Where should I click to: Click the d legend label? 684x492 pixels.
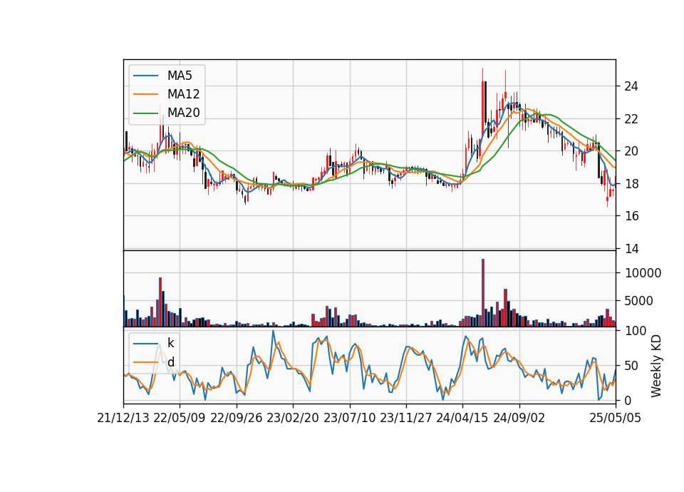[x=170, y=362]
